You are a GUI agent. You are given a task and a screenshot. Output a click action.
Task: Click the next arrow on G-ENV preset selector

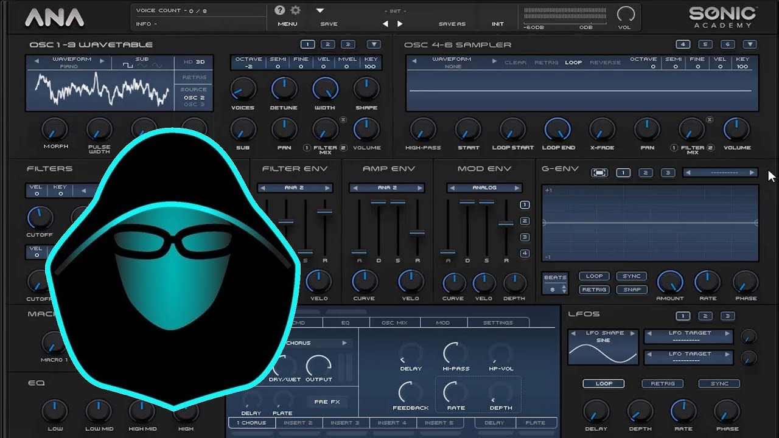point(752,173)
